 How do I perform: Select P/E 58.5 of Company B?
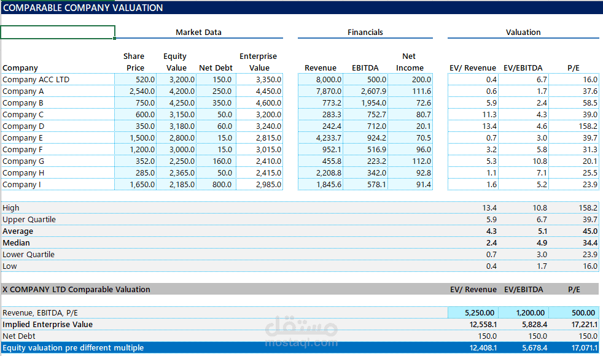pyautogui.click(x=574, y=103)
